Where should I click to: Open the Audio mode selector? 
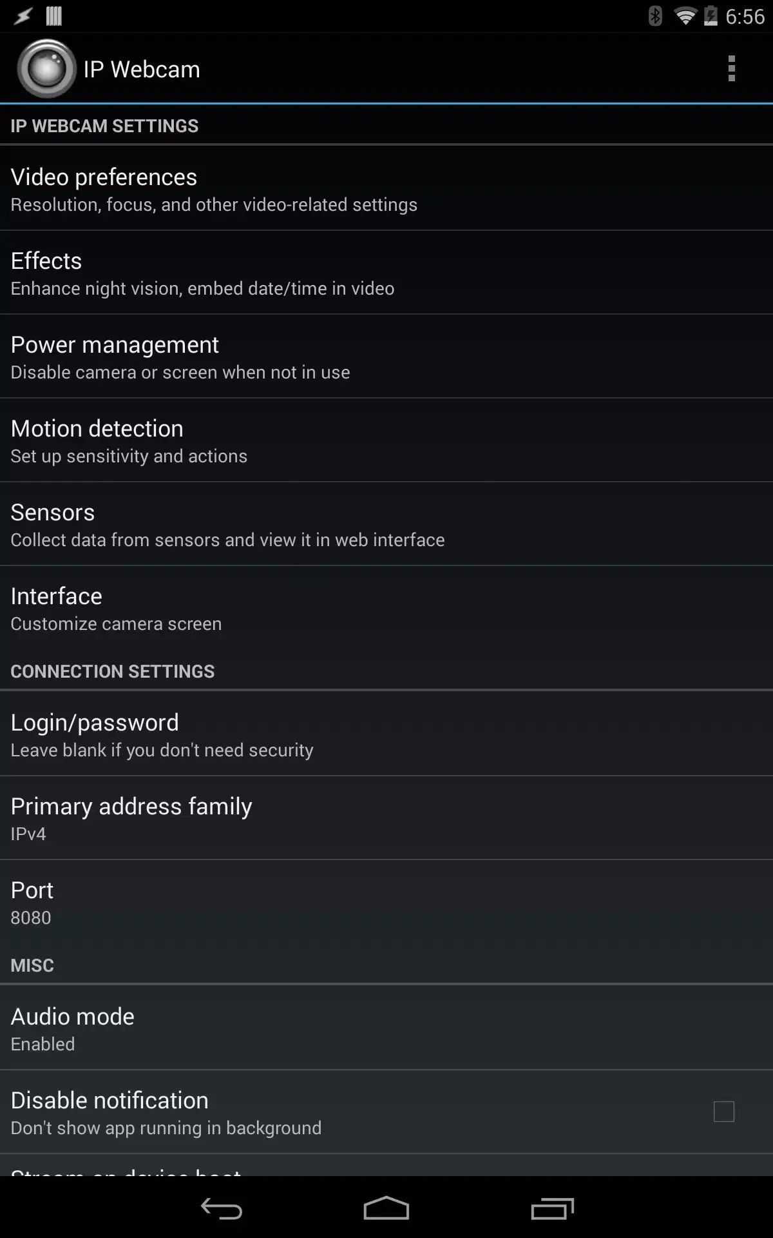click(x=386, y=1028)
